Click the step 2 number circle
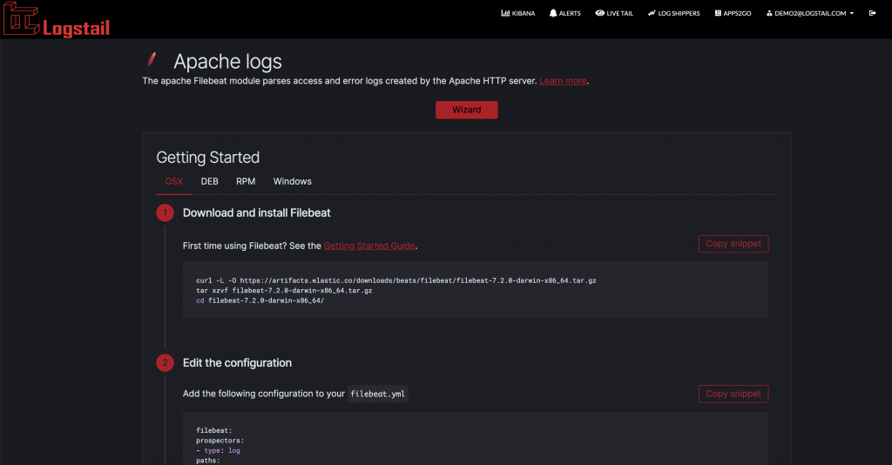 [x=165, y=363]
